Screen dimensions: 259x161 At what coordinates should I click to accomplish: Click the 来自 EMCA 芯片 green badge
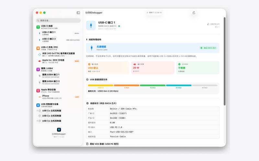point(208,48)
